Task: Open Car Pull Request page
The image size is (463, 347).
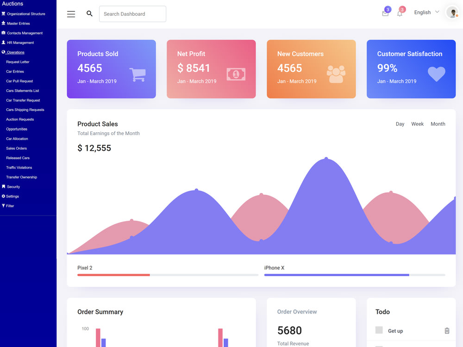Action: point(19,81)
